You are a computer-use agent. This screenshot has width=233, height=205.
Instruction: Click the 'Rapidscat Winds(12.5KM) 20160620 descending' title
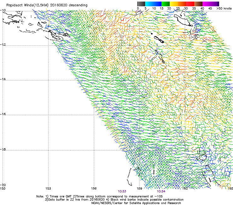47,5
